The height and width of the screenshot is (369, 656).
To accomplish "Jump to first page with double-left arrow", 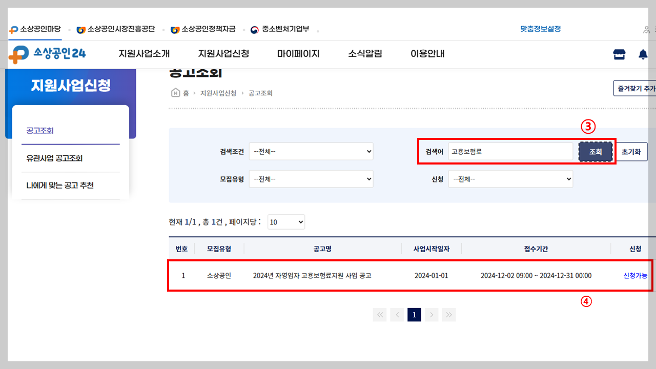I will coord(380,315).
